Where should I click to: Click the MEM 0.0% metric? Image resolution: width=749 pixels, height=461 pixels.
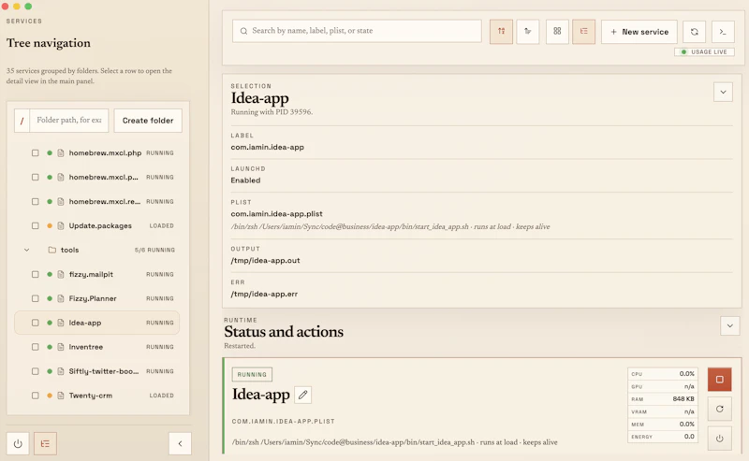pos(663,425)
